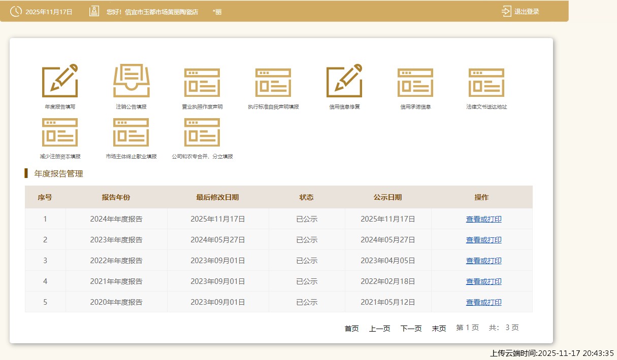This screenshot has width=617, height=360.
Task: Open 查看或打印 for 2023年年度报告
Action: pos(483,240)
